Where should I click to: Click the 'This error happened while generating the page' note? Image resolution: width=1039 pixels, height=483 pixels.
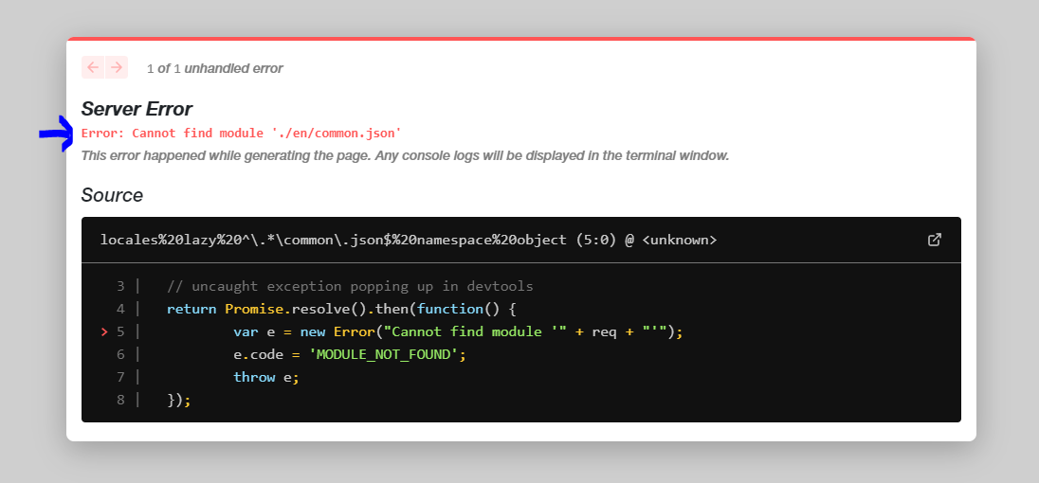tap(405, 156)
